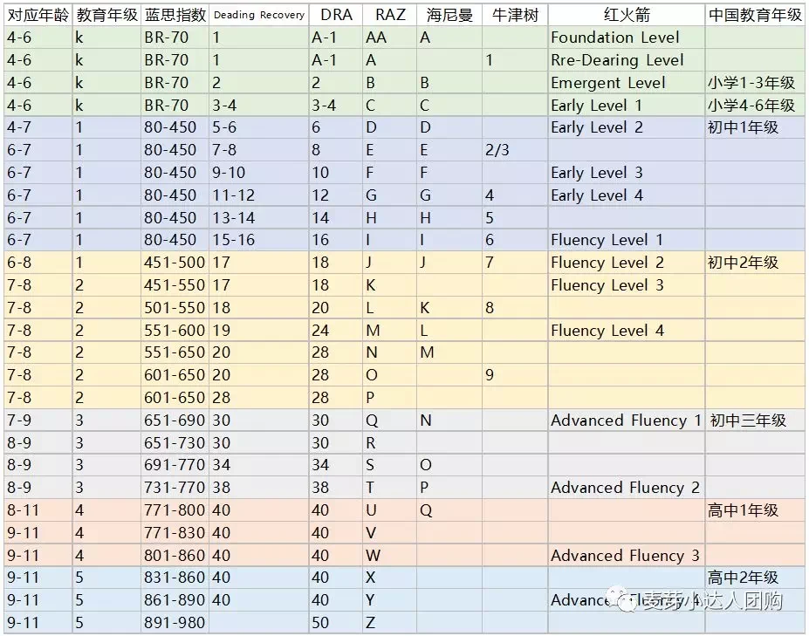Select the 551-650 Lexile cell
809x636 pixels.
175,352
